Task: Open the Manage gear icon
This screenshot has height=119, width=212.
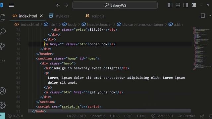Action: coord(3,105)
